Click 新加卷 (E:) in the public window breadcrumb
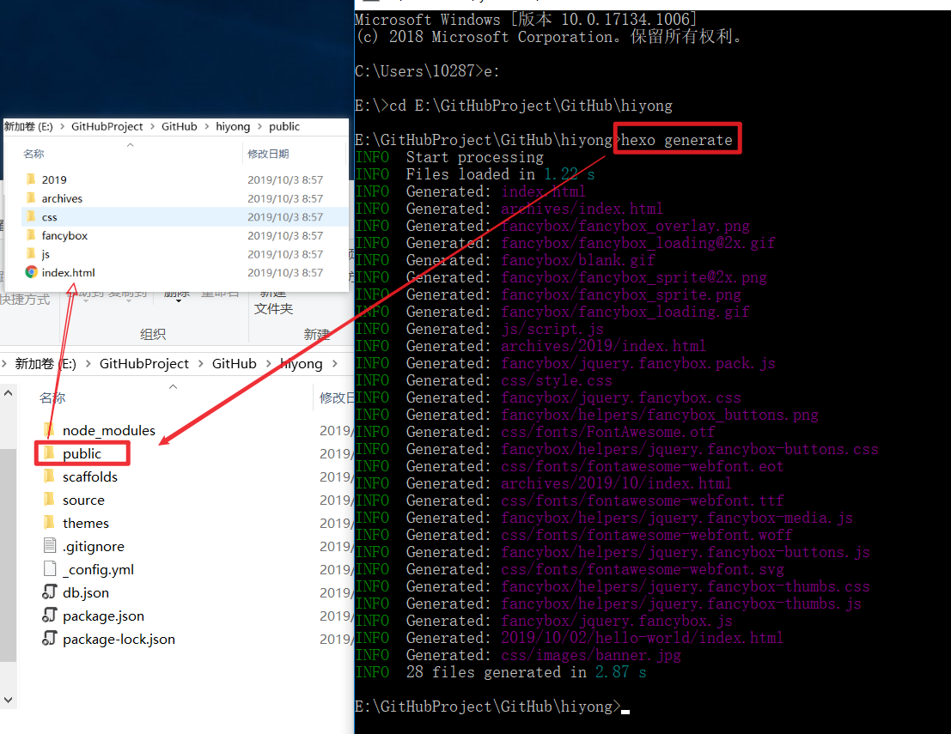The width and height of the screenshot is (951, 734). click(28, 127)
